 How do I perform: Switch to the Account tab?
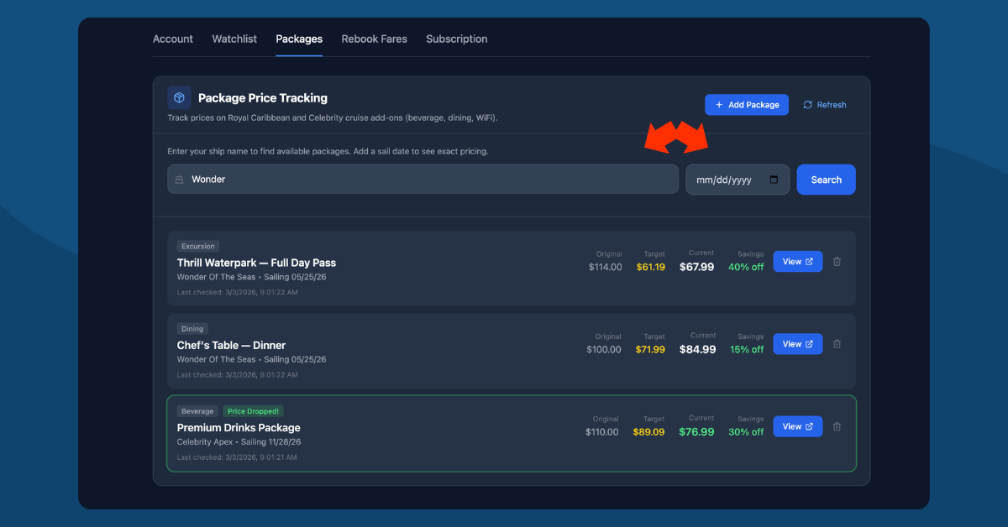tap(172, 39)
